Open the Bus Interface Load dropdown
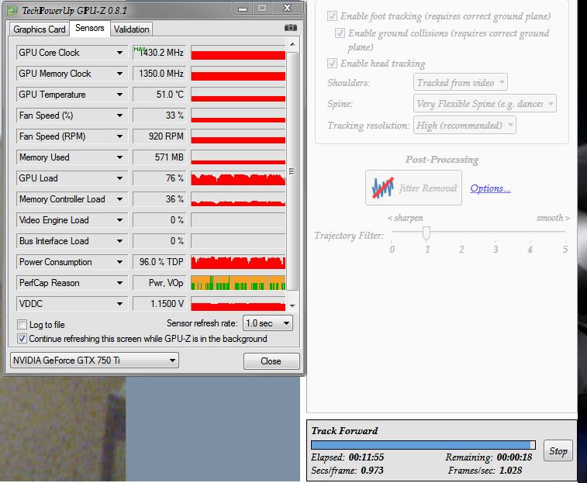 coord(119,242)
